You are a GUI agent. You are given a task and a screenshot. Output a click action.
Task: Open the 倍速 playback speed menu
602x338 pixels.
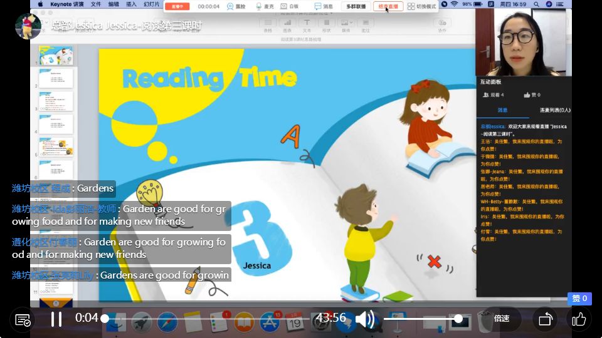(502, 319)
